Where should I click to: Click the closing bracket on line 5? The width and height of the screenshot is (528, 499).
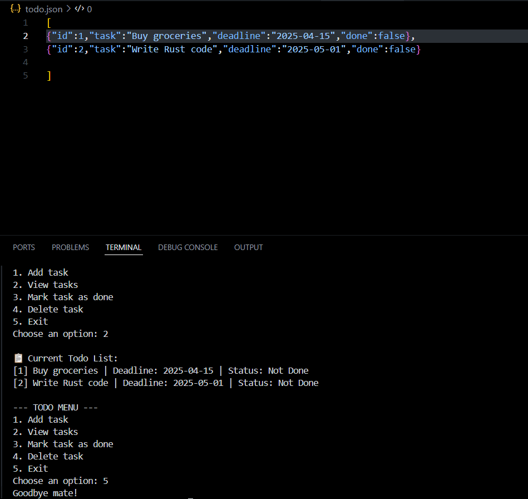49,76
